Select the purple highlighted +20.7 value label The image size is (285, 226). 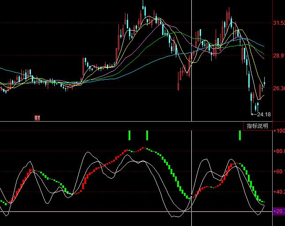278,212
